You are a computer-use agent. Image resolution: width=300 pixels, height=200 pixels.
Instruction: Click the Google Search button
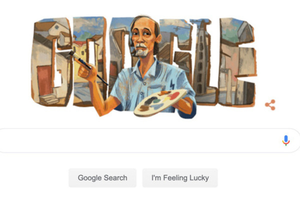click(x=102, y=178)
